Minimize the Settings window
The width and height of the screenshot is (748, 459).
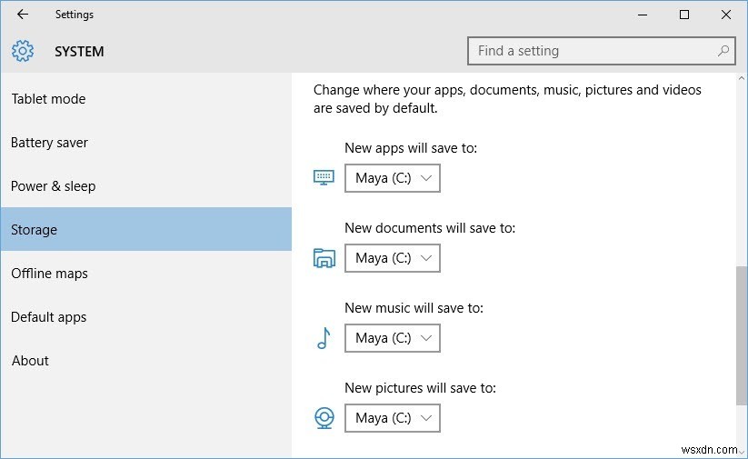tap(643, 15)
